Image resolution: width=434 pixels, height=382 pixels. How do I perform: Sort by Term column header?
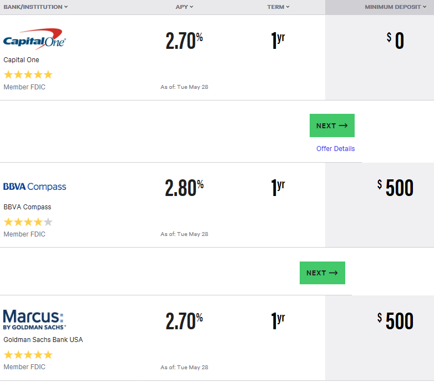(278, 7)
